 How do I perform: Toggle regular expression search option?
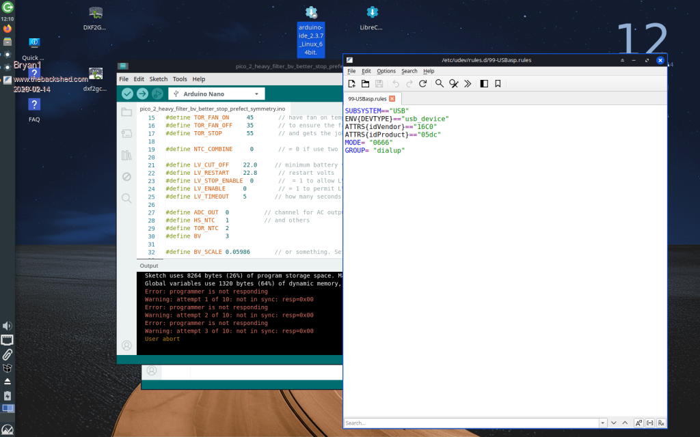(x=661, y=423)
